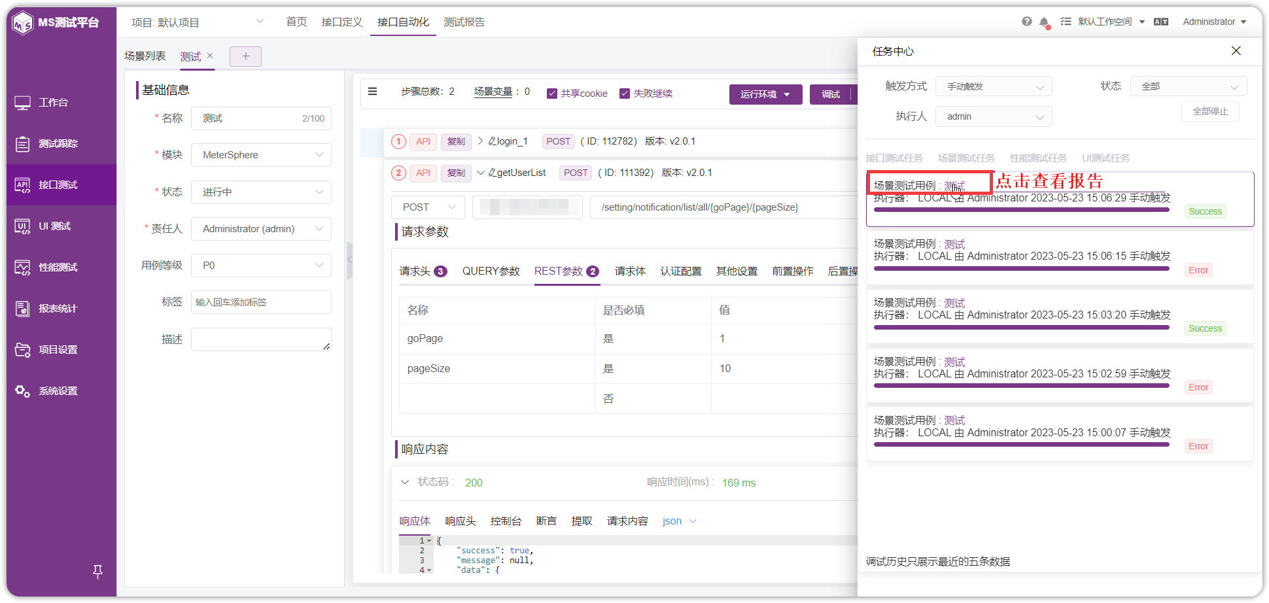Open the 触发方式 dropdown in task center
The image size is (1269, 603).
(x=994, y=86)
